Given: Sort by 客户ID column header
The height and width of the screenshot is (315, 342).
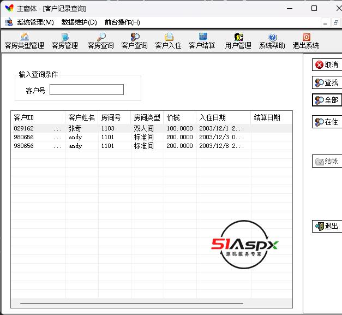Looking at the screenshot, I should [38, 117].
